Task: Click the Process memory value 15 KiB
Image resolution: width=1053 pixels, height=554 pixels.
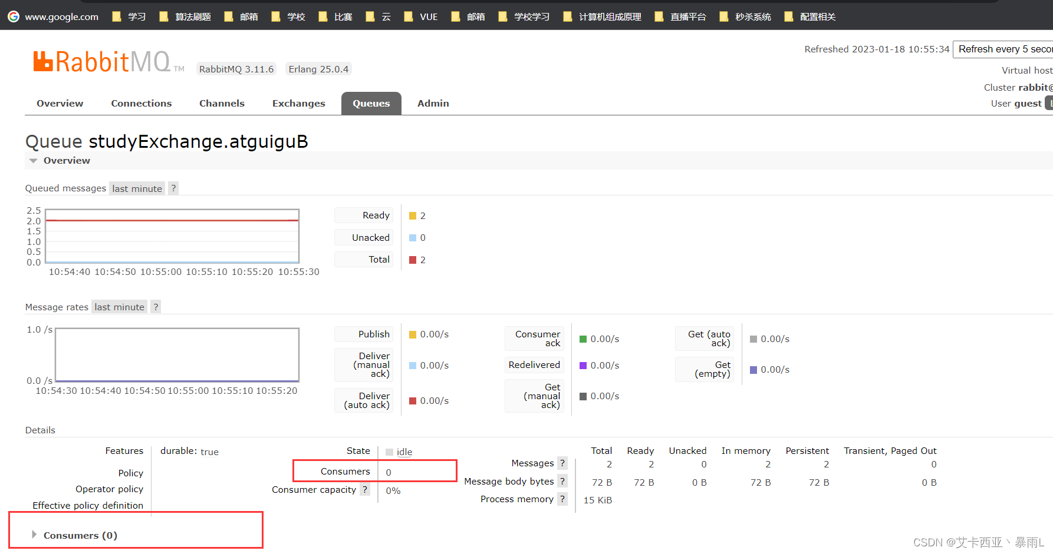Action: coord(598,500)
